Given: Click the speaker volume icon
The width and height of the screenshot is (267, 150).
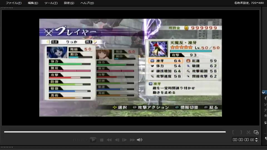Looking at the screenshot, I should coord(139,140).
